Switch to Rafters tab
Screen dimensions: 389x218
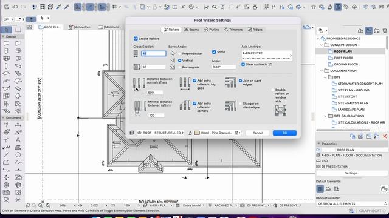(x=171, y=30)
